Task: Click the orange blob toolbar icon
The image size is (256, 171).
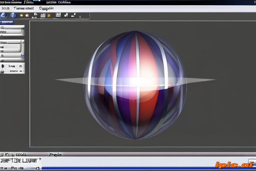Action: click(x=27, y=16)
